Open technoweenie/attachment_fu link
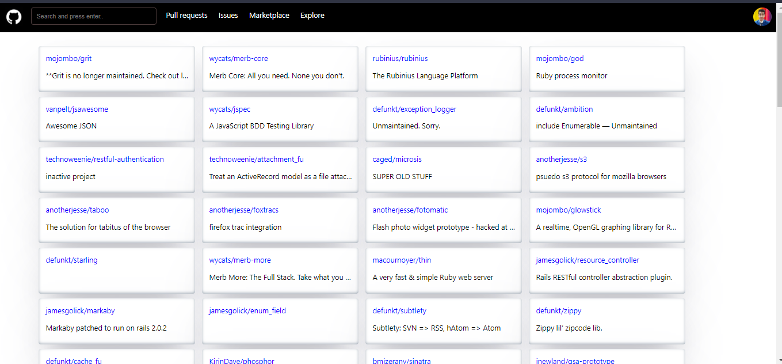Screen dimensions: 782x364 pos(256,160)
